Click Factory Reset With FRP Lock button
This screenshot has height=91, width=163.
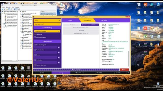point(90,25)
